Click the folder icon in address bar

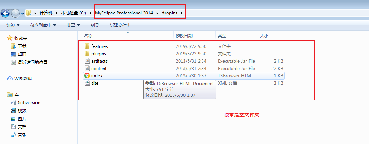click(28, 13)
